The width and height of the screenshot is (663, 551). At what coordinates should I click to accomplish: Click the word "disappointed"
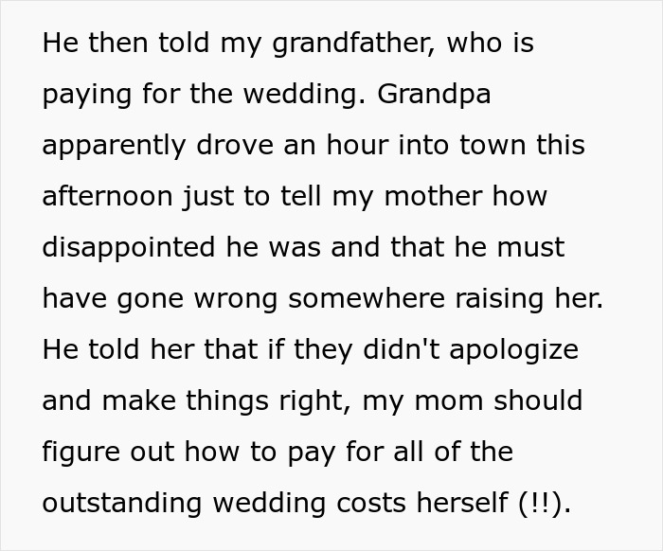click(x=129, y=248)
